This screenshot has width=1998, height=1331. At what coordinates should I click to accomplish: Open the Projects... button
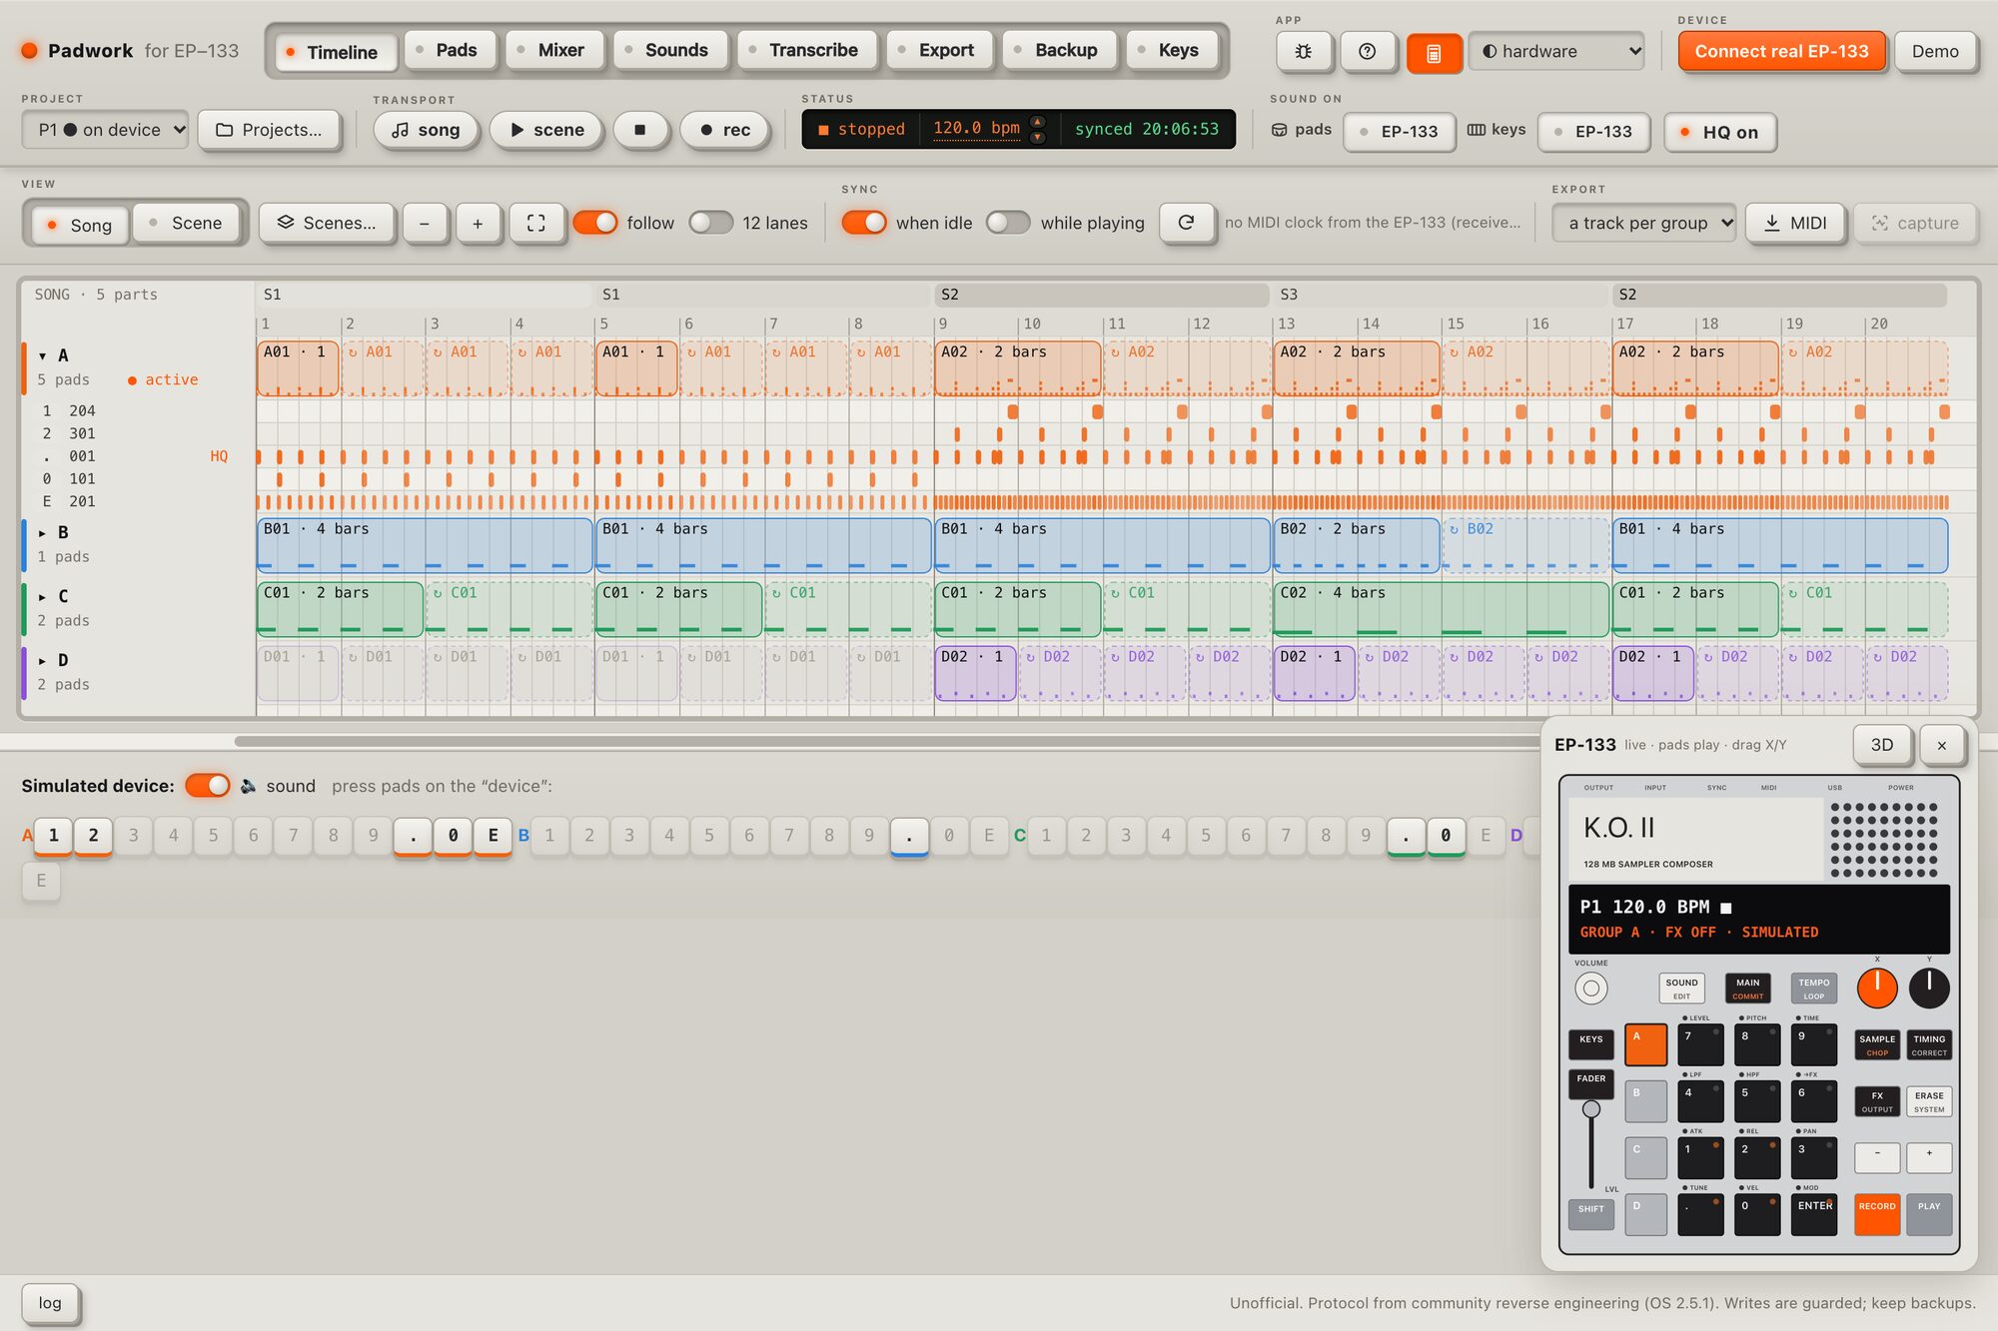click(269, 130)
